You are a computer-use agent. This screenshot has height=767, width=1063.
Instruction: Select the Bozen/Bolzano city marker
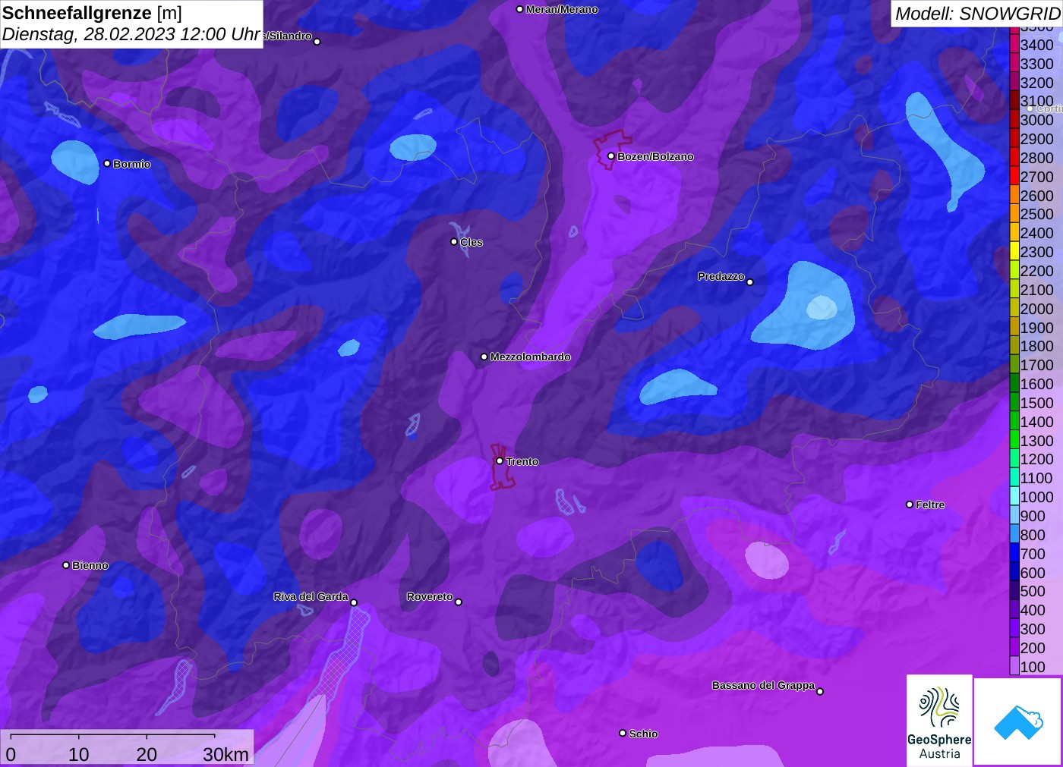(610, 156)
